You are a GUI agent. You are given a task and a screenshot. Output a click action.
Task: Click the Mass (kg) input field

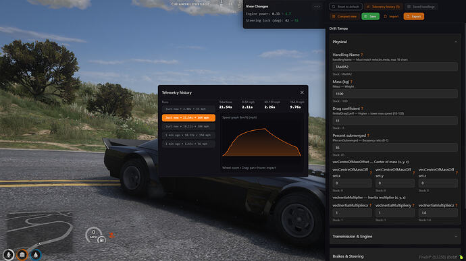click(395, 94)
